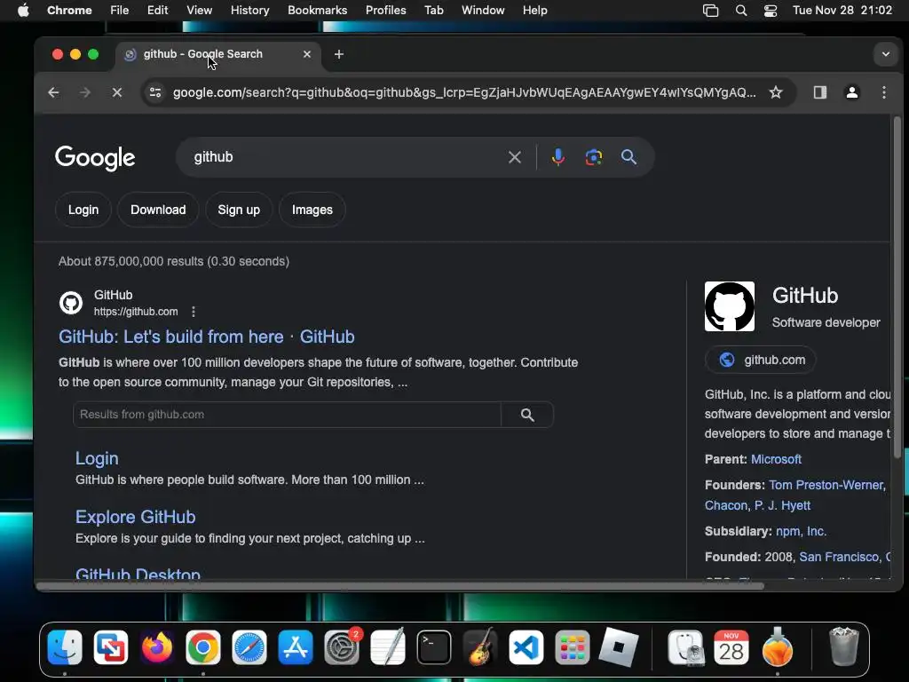Viewport: 909px width, 682px height.
Task: Open Trash in the Dock
Action: (844, 647)
